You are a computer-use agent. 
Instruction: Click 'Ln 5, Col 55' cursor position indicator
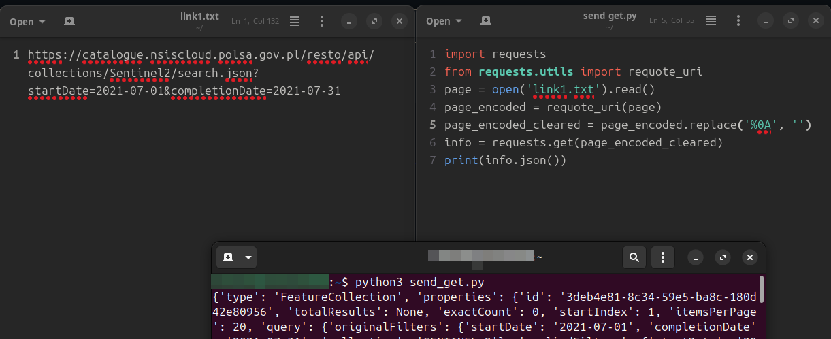[672, 21]
